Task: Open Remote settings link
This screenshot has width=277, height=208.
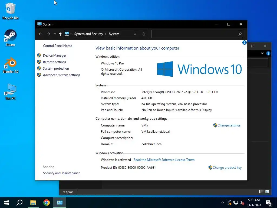Action: point(54,62)
